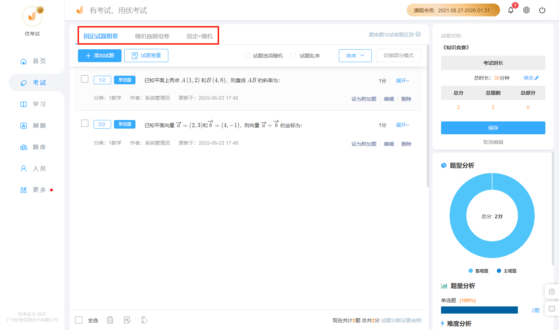Open the notification bell
Image resolution: width=559 pixels, height=330 pixels.
[x=511, y=10]
